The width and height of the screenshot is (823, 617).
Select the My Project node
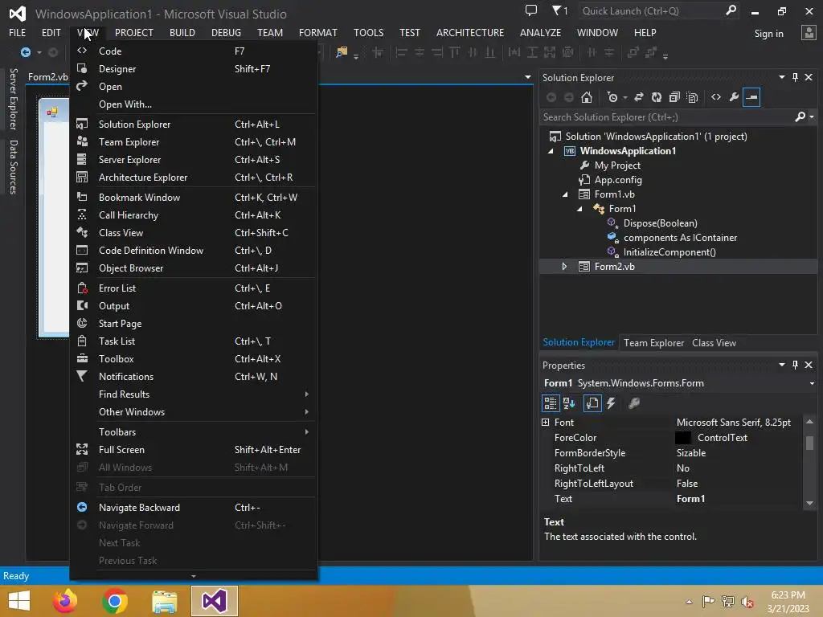click(x=617, y=165)
